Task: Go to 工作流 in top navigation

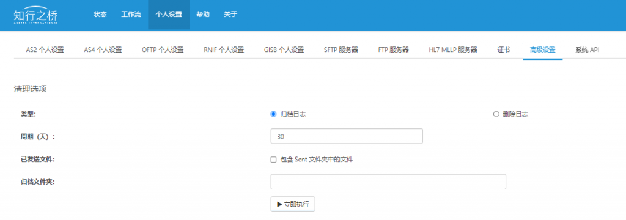Action: point(131,15)
